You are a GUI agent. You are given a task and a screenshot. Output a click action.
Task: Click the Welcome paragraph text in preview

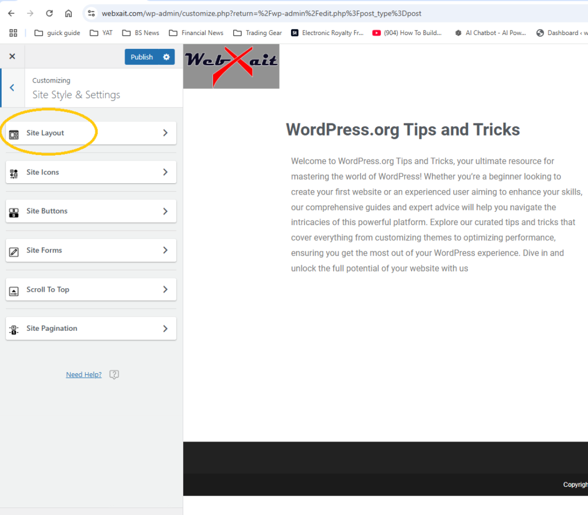436,215
